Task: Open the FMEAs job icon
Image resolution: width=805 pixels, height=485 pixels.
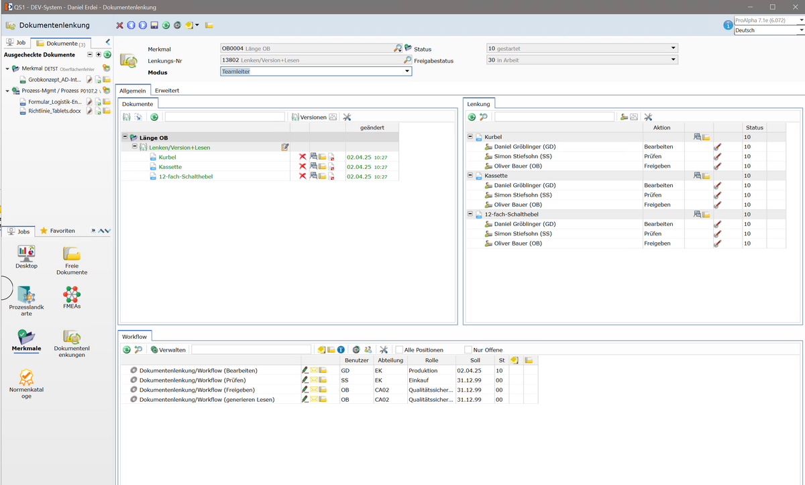Action: point(72,297)
